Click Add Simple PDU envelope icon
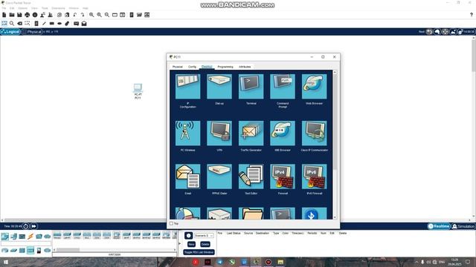The width and height of the screenshot is (476, 267). tap(76, 23)
